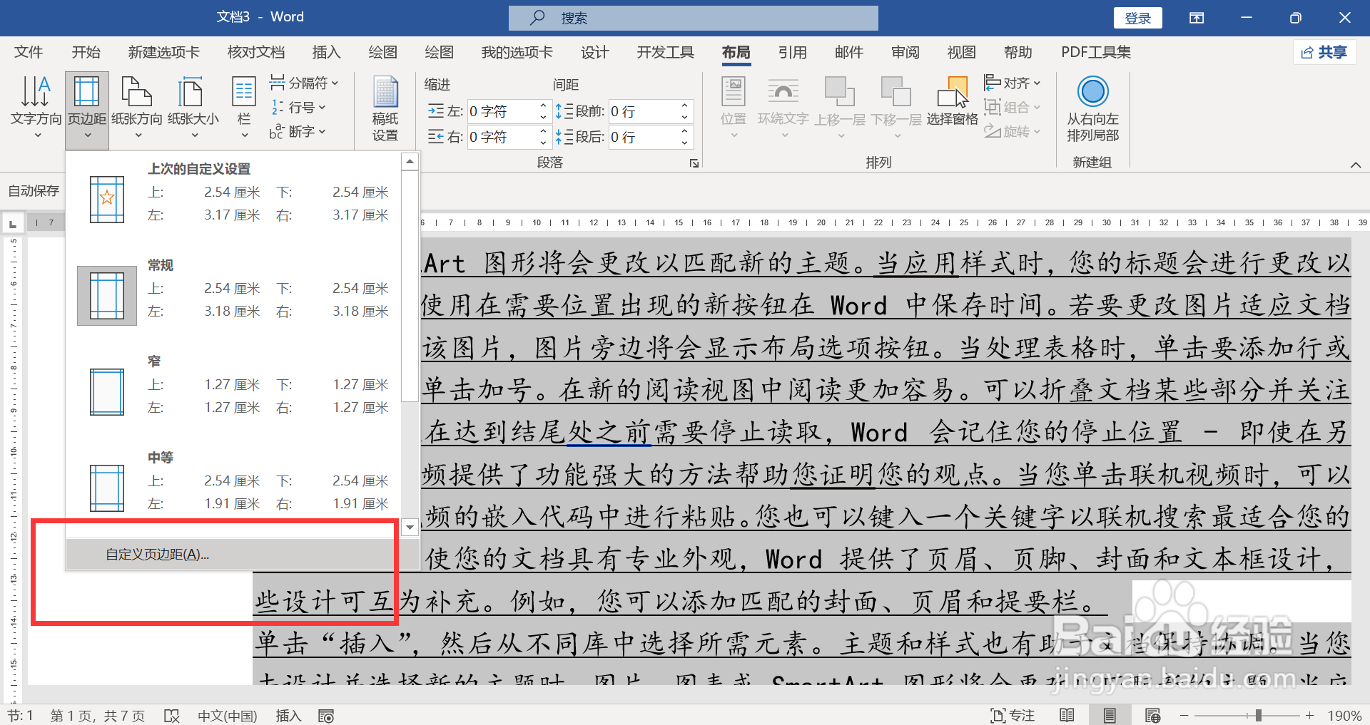Image resolution: width=1370 pixels, height=725 pixels.
Task: Collapse the ribbon with the chevron
Action: [1356, 165]
